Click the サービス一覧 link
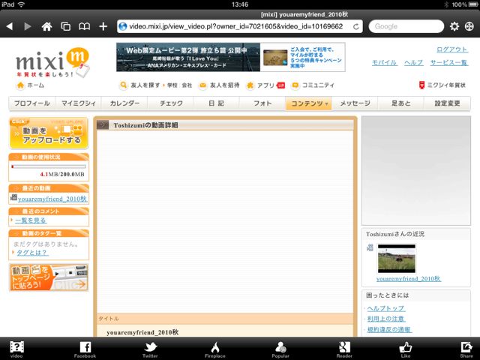The width and height of the screenshot is (480, 360). pos(449,63)
